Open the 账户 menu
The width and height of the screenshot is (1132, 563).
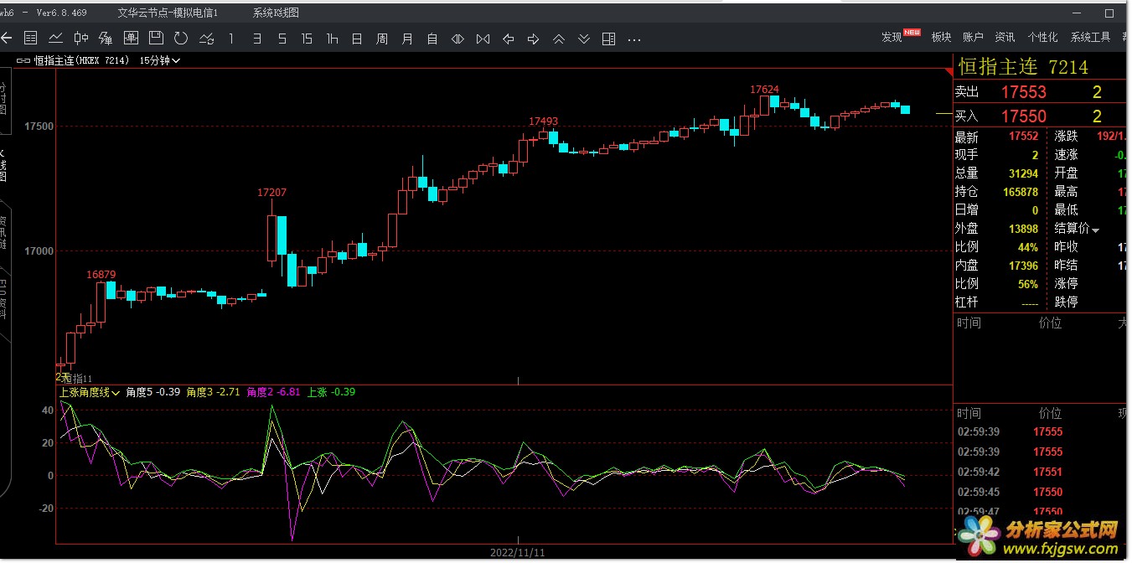click(973, 37)
